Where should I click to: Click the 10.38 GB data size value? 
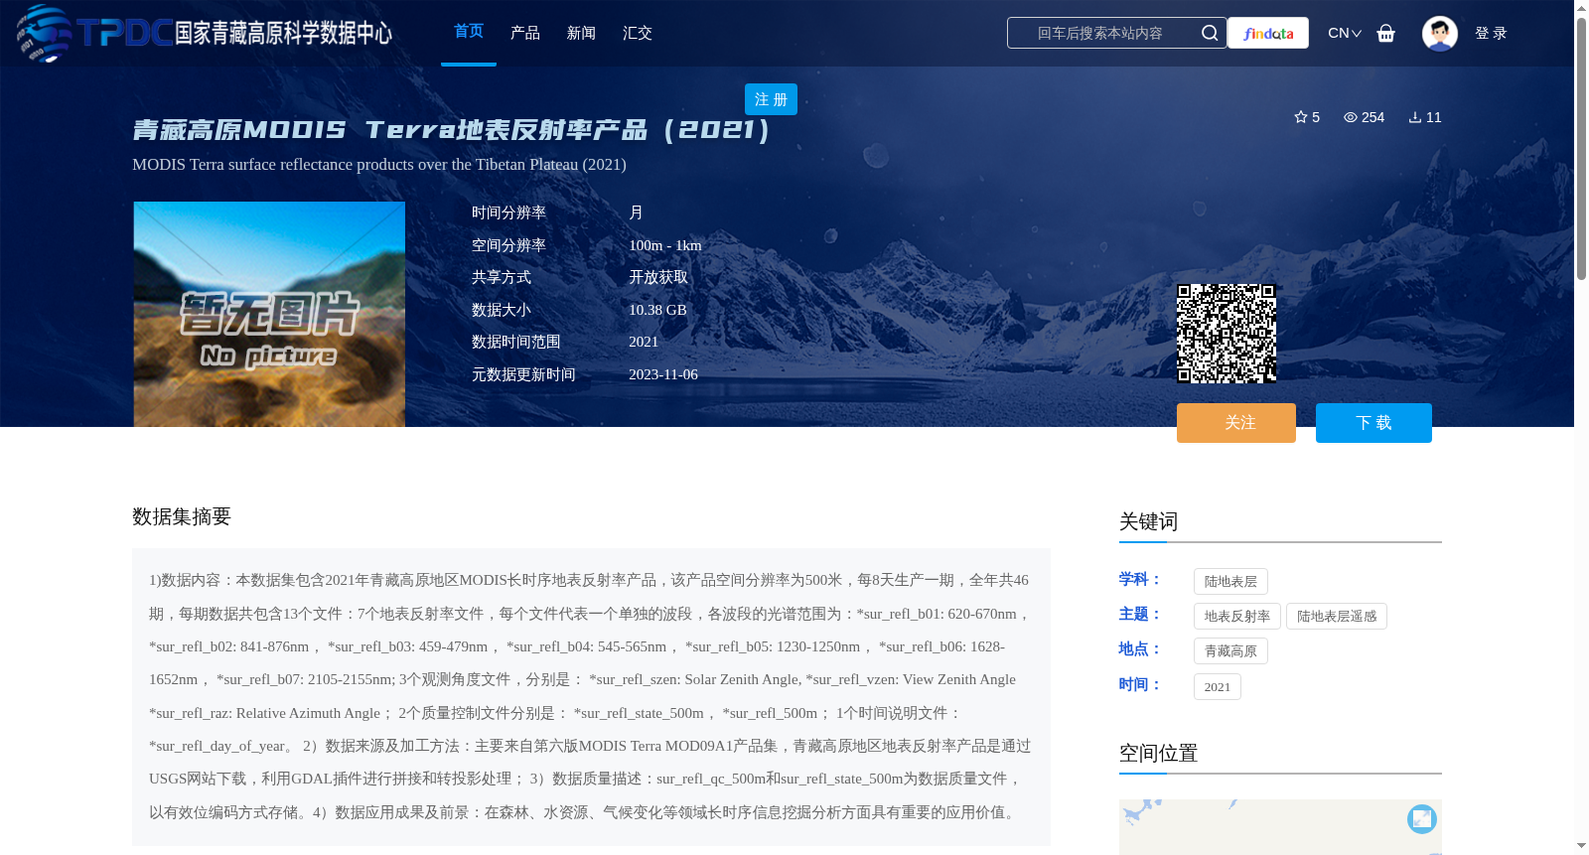(657, 310)
